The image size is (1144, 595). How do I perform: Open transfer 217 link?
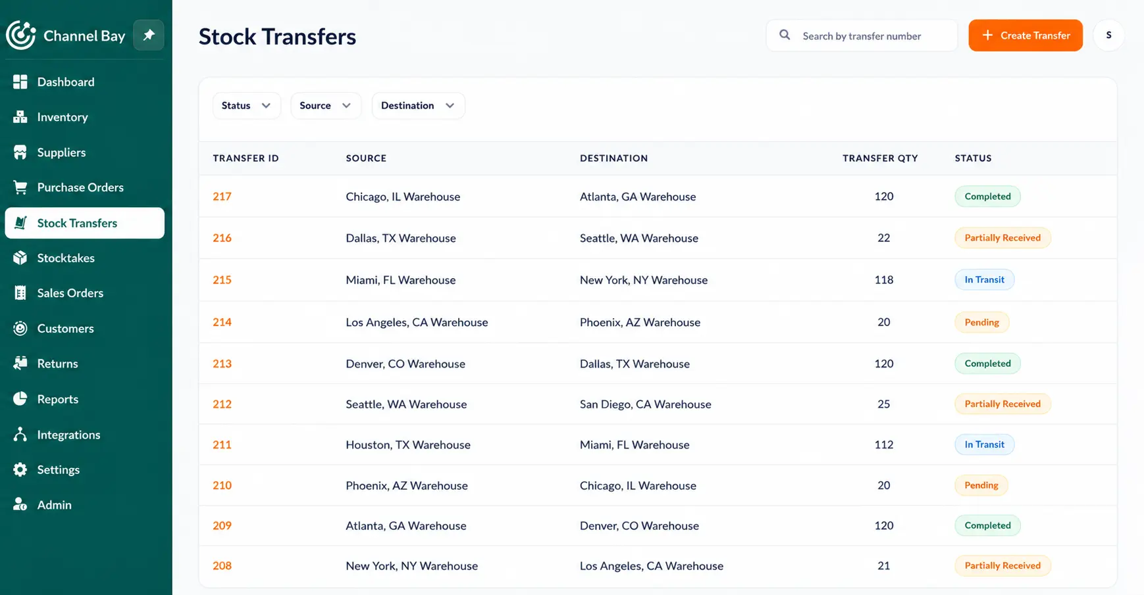(x=222, y=197)
